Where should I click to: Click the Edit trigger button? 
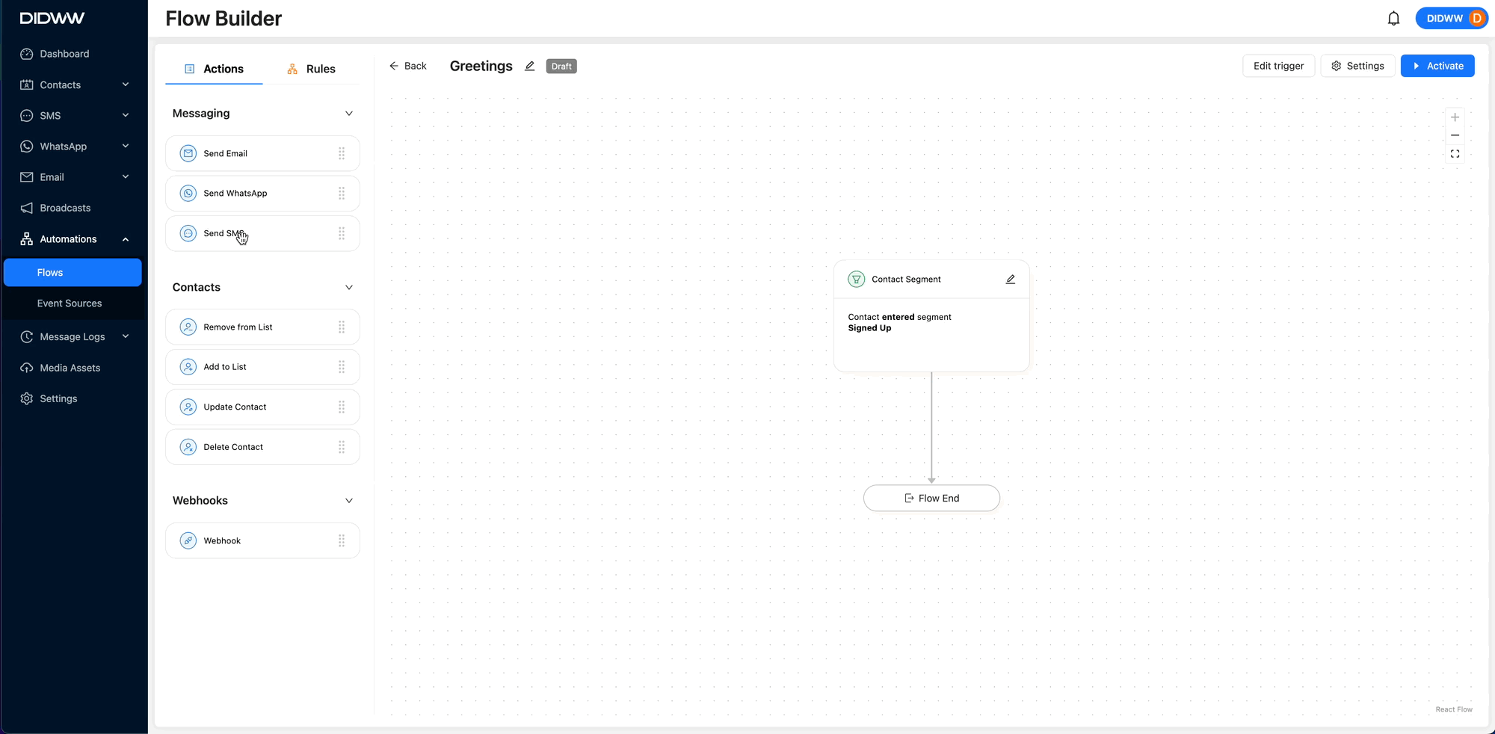[x=1278, y=66]
